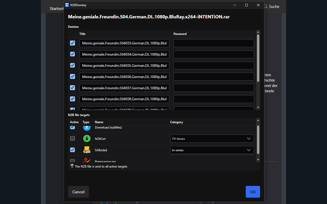Viewport: 327px width, 204px height.
Task: Switch to the Startseite page behind the dialog
Action: tap(57, 8)
